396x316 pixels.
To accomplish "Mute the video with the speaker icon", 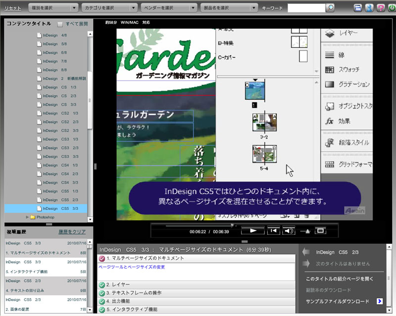I will (x=289, y=231).
